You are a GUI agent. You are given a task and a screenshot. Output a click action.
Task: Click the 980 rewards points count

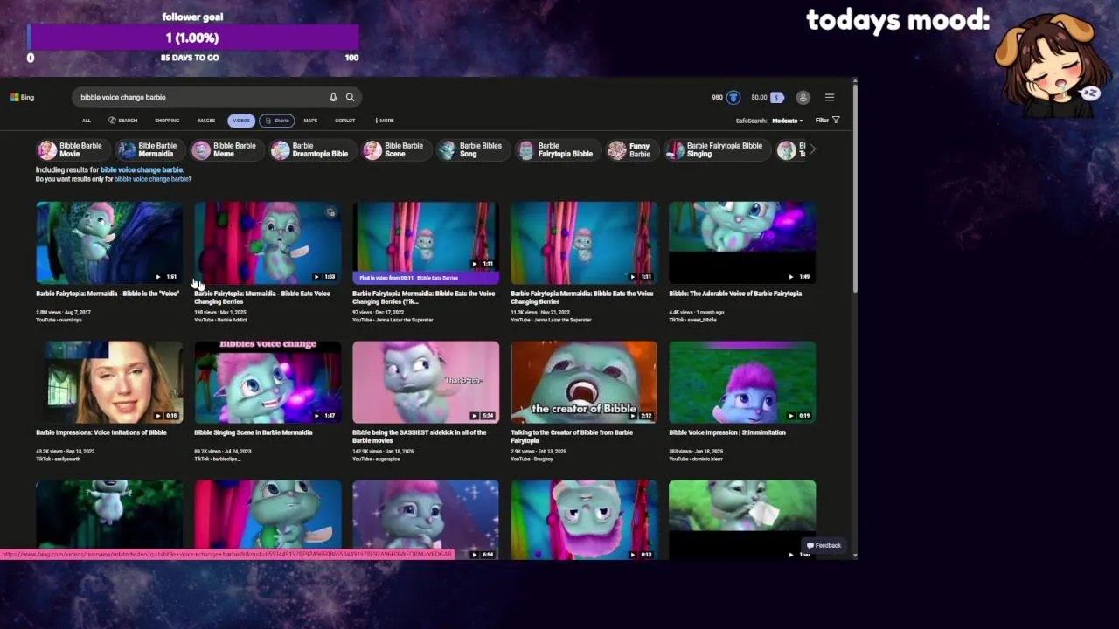(x=717, y=97)
